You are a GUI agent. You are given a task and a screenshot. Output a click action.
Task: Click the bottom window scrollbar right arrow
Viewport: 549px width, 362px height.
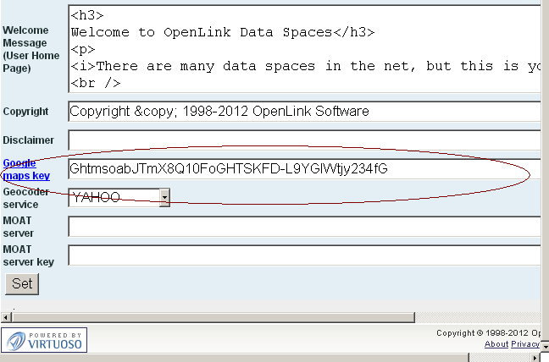pos(535,358)
